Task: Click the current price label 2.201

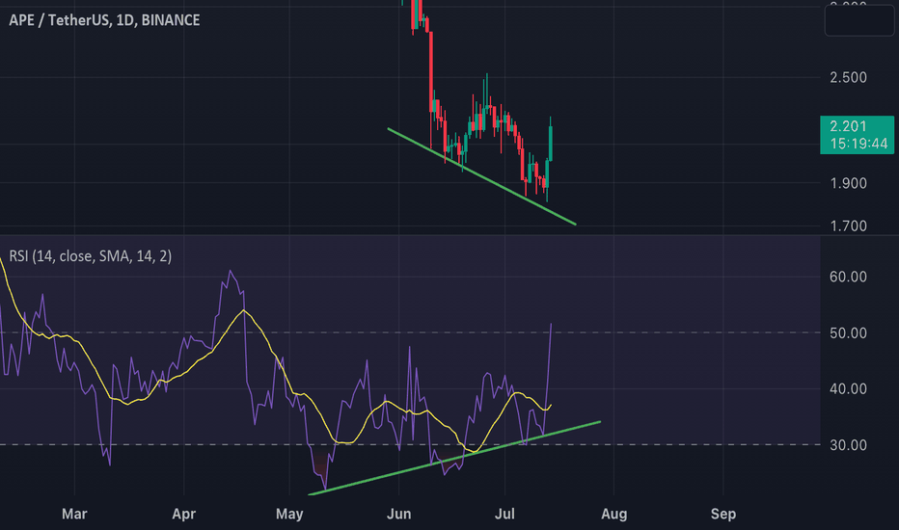Action: [848, 126]
